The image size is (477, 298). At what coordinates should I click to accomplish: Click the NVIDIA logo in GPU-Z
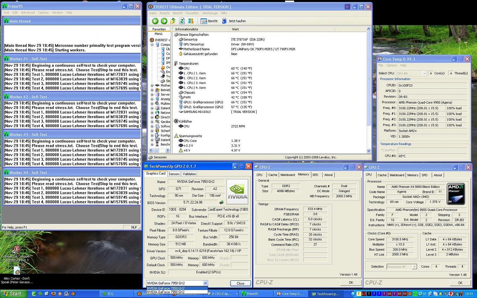pyautogui.click(x=237, y=192)
